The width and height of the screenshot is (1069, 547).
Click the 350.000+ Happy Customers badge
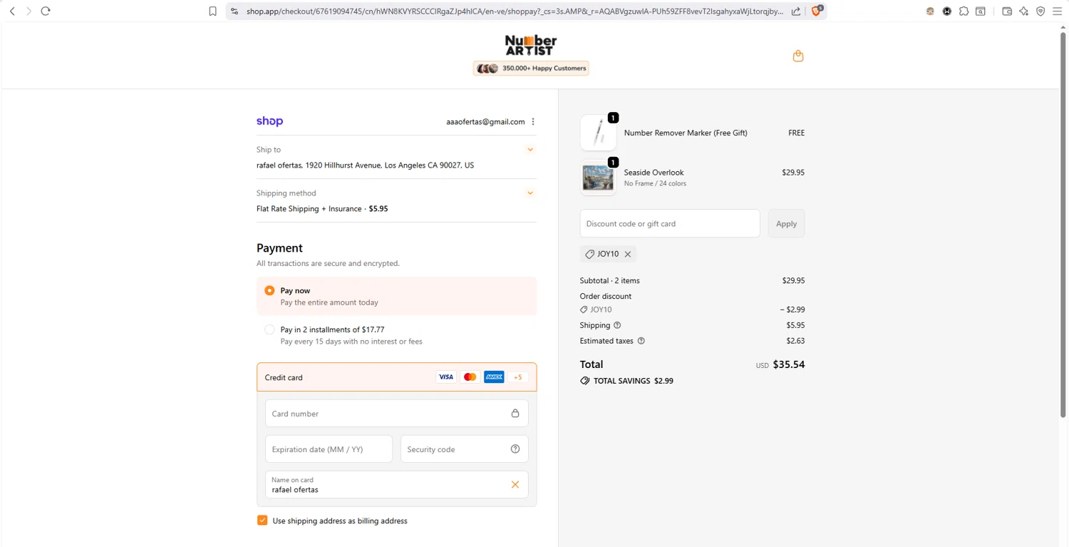pyautogui.click(x=531, y=68)
